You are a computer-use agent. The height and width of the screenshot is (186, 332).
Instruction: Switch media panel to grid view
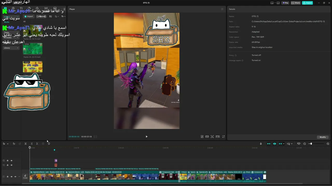[51, 16]
